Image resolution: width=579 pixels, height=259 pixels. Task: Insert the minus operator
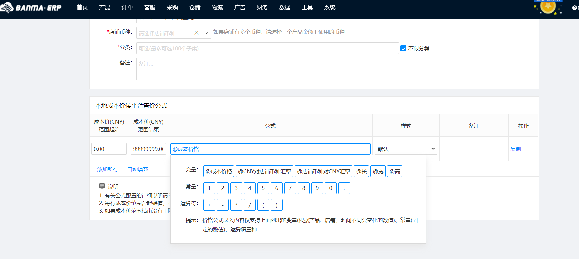pos(223,205)
